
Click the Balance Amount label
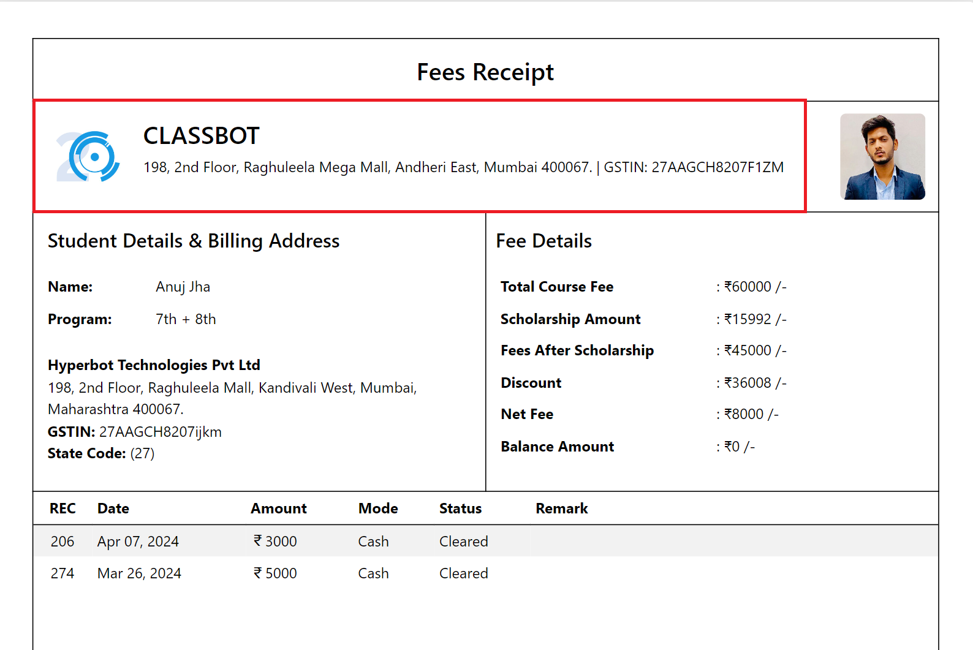557,447
